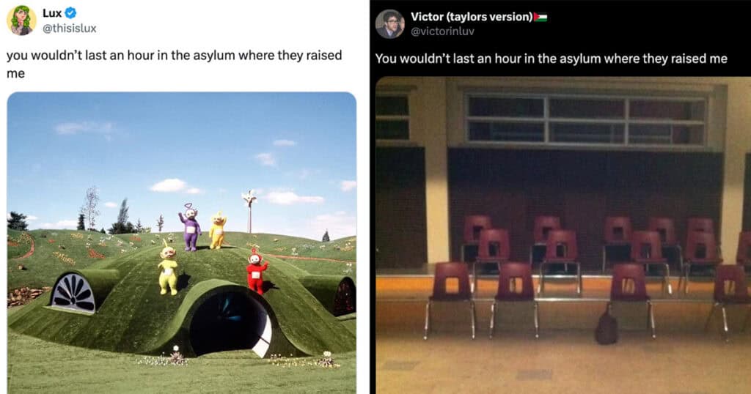Click the backpack on the auditorium floor
This screenshot has height=394, width=751.
(607, 326)
